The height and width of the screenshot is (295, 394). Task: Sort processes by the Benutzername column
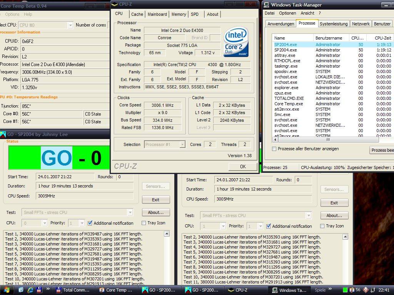(331, 38)
